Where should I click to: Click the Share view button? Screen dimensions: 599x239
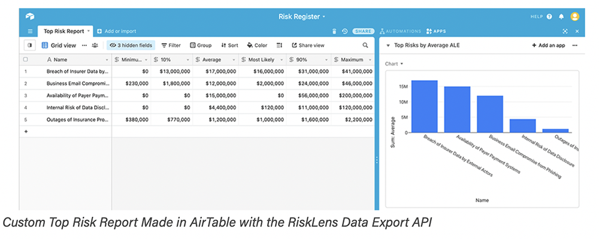(x=308, y=45)
